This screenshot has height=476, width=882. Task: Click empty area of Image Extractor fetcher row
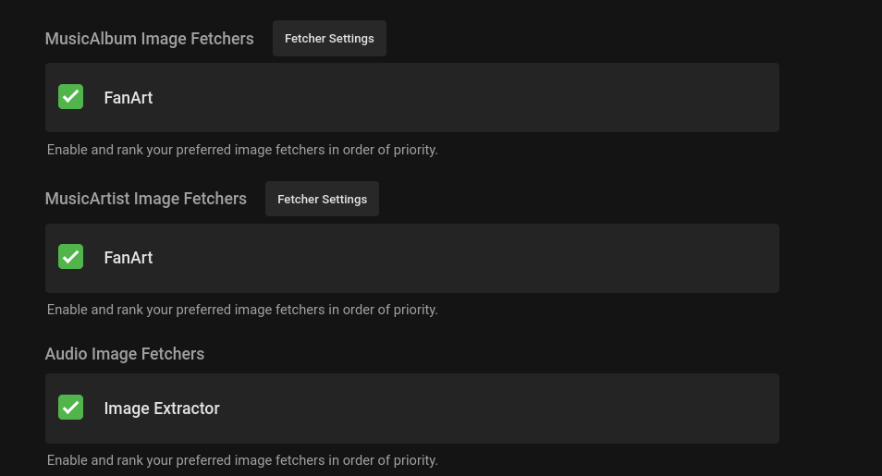[499, 409]
